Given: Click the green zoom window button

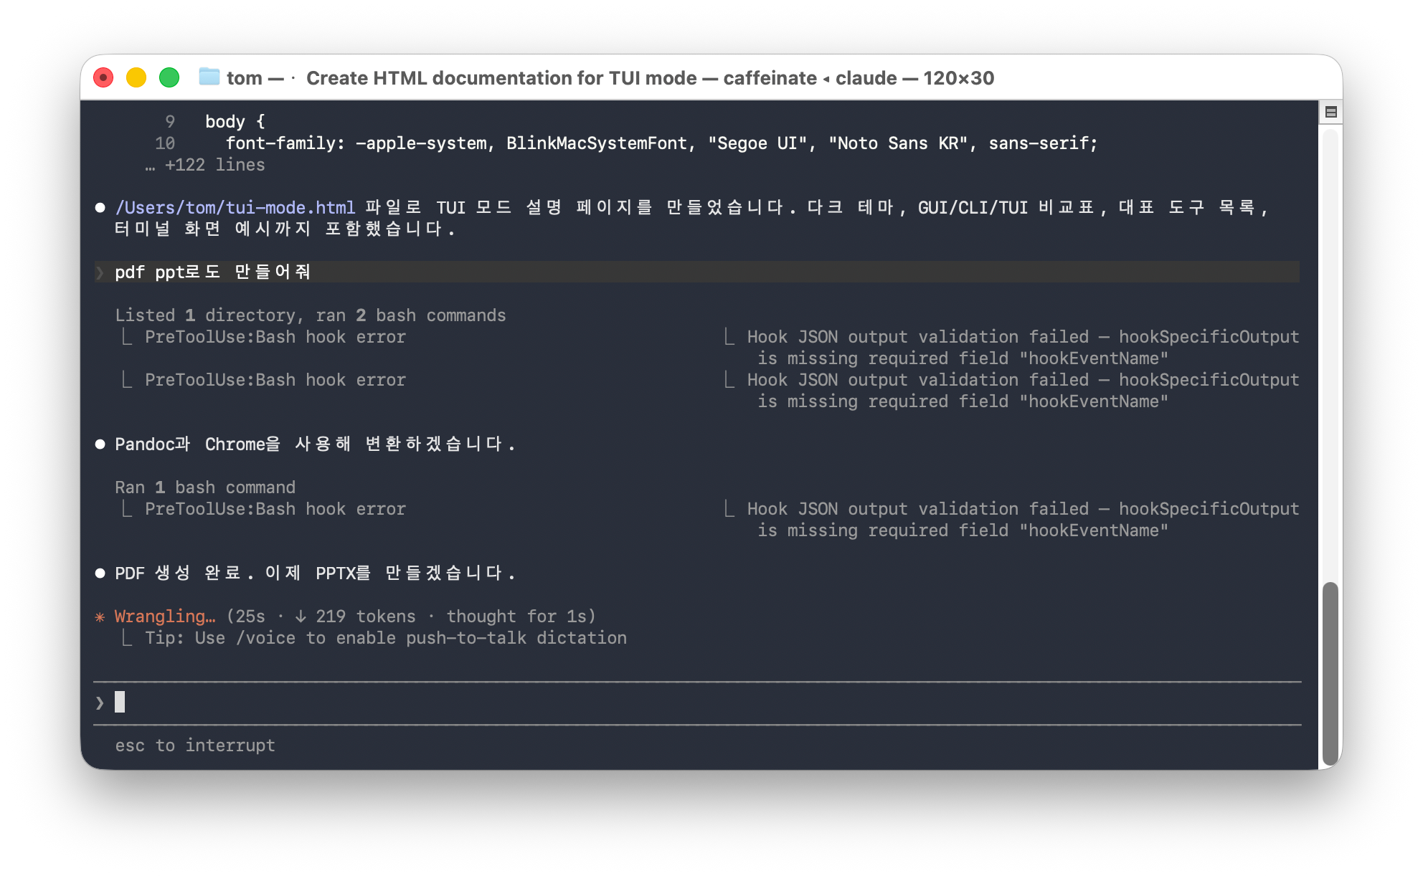Looking at the screenshot, I should pyautogui.click(x=169, y=77).
